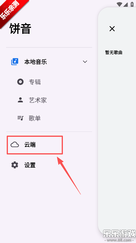
Task: Click the artist person icon
Action: pyautogui.click(x=20, y=100)
